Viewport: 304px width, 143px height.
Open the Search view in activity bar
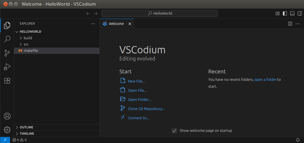(7, 39)
